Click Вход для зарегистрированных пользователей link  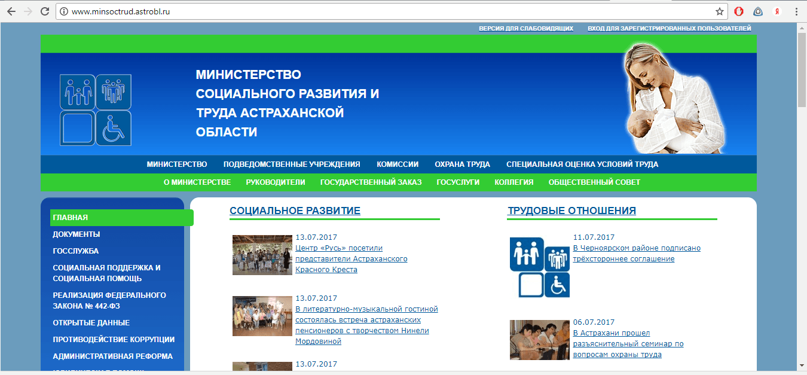(669, 28)
